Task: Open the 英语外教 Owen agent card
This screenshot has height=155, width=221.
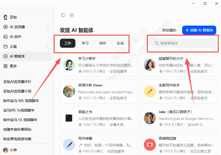Action: (x=99, y=91)
